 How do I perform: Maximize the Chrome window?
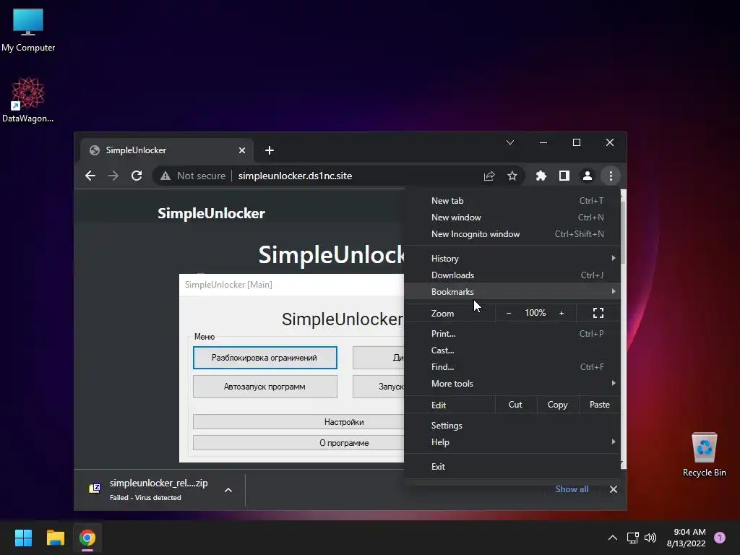tap(577, 142)
